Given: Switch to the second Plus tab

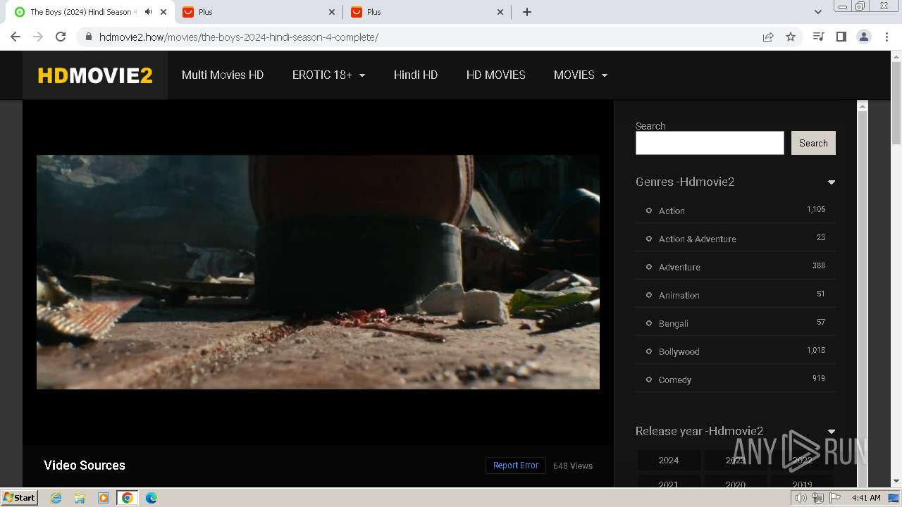Looking at the screenshot, I should [x=258, y=12].
